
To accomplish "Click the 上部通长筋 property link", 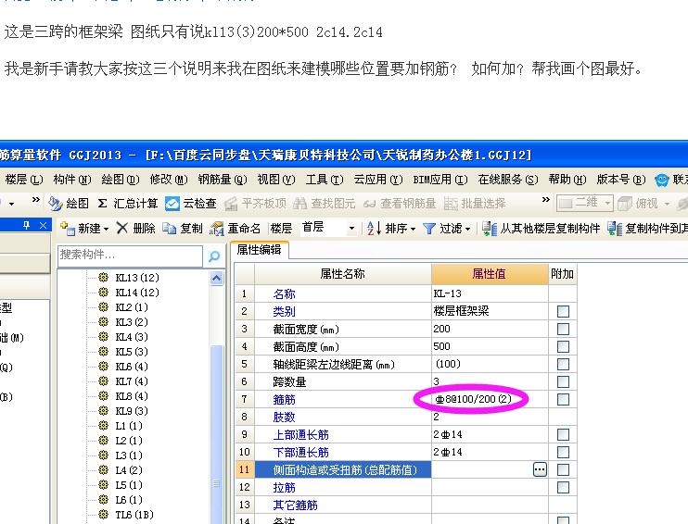I will (x=300, y=434).
